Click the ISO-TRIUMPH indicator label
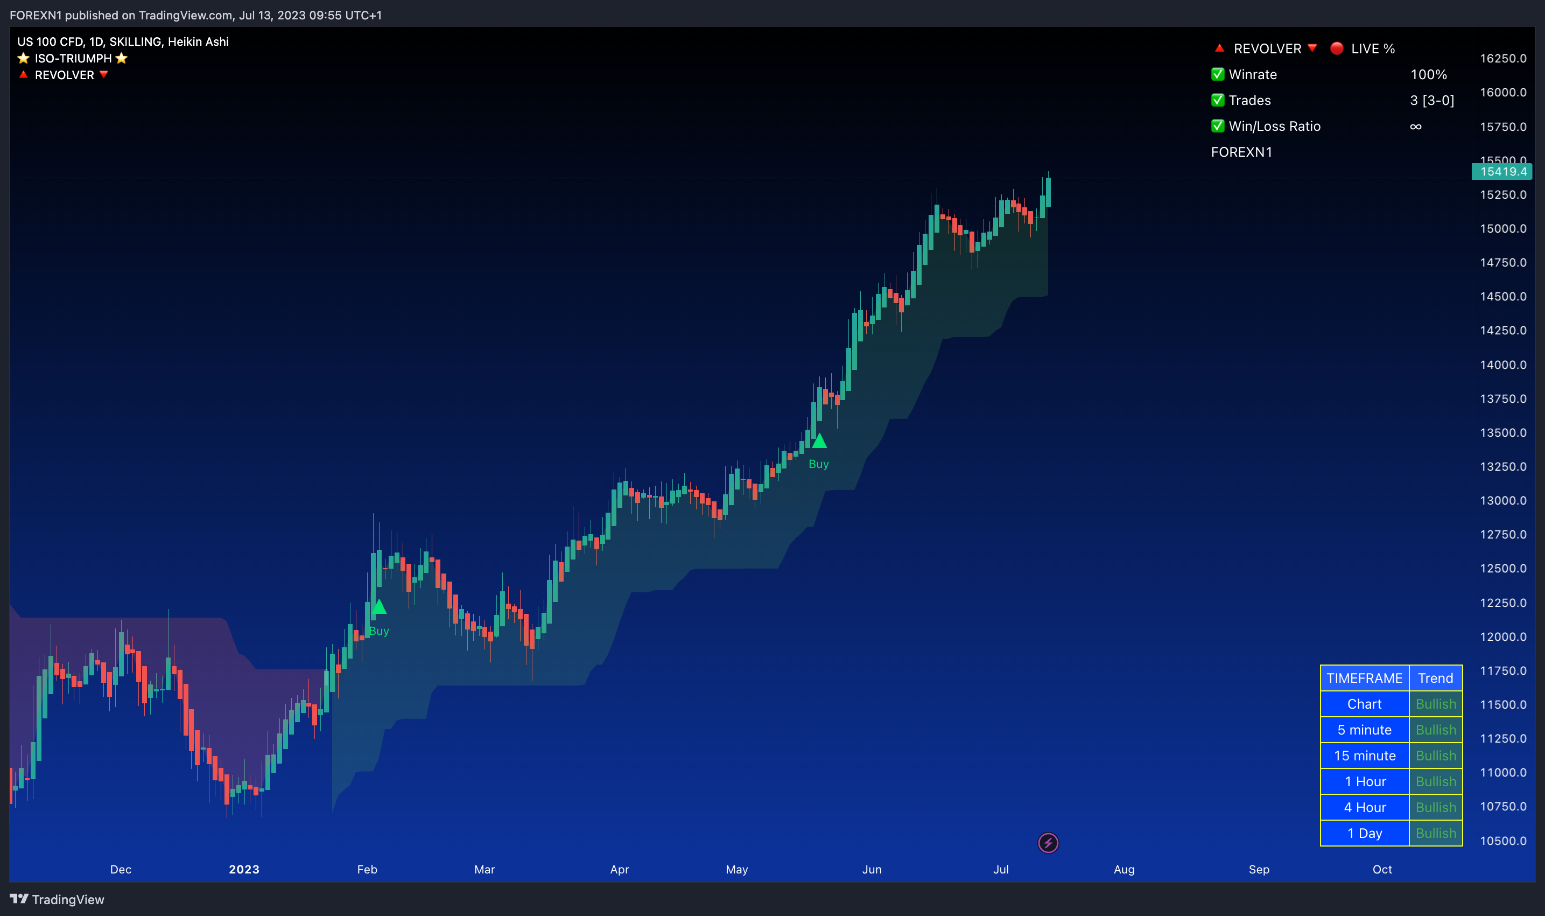This screenshot has width=1545, height=916. pos(73,58)
